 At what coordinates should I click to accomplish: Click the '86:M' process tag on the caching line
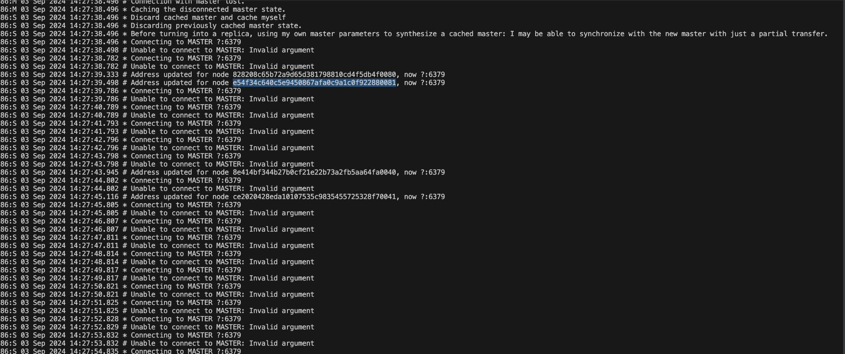pos(9,9)
